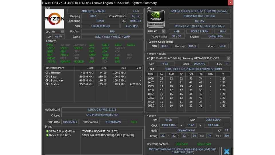The height and width of the screenshot is (155, 275).
Task: Click the NVIDIA GeForce logo image
Action: pos(156,19)
